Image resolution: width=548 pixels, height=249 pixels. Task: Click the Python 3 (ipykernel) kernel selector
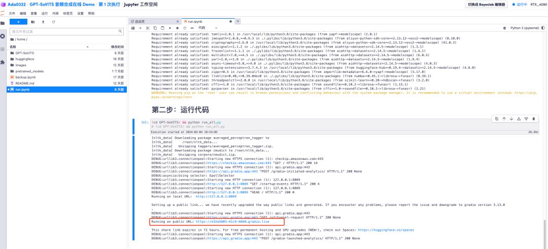525,28
